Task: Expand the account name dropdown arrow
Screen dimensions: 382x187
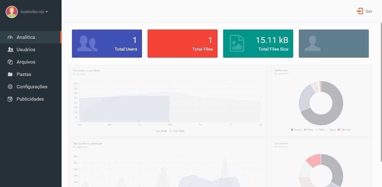Action: pos(47,12)
